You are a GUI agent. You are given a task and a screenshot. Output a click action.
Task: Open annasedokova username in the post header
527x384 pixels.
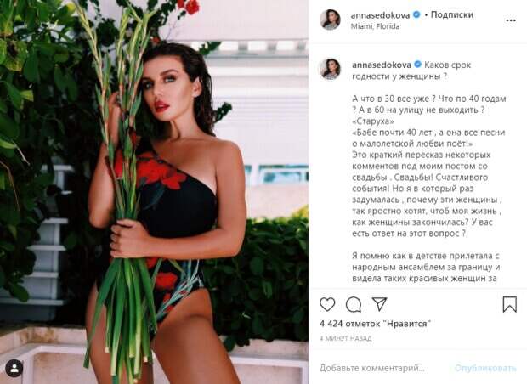point(380,15)
